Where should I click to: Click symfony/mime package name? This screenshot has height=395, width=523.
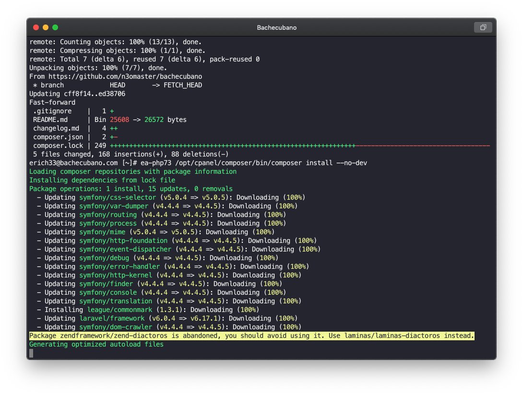pyautogui.click(x=102, y=232)
